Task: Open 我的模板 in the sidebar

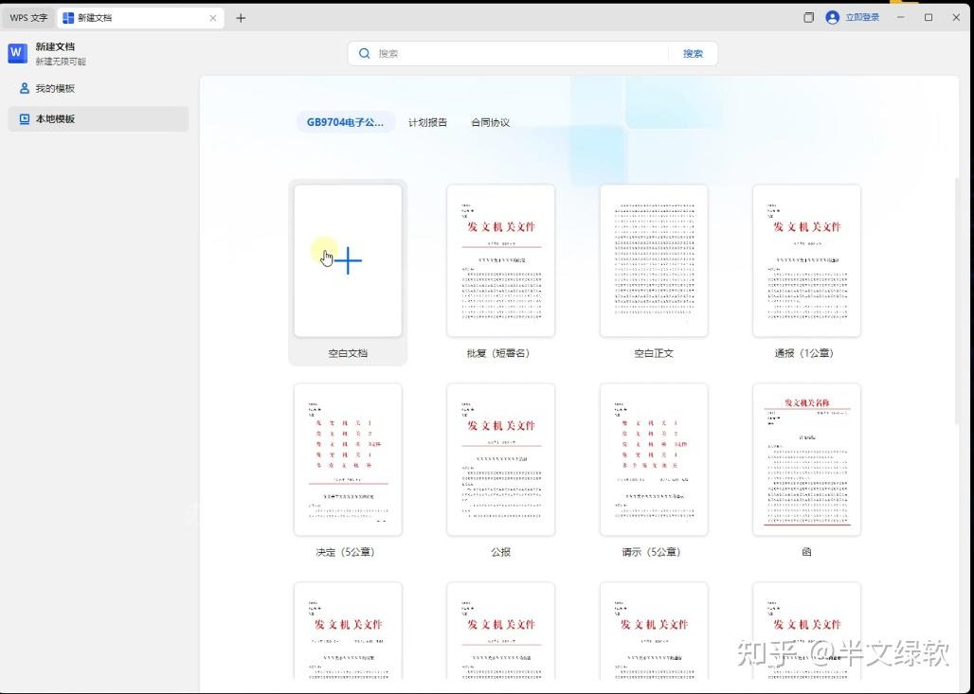Action: tap(99, 88)
